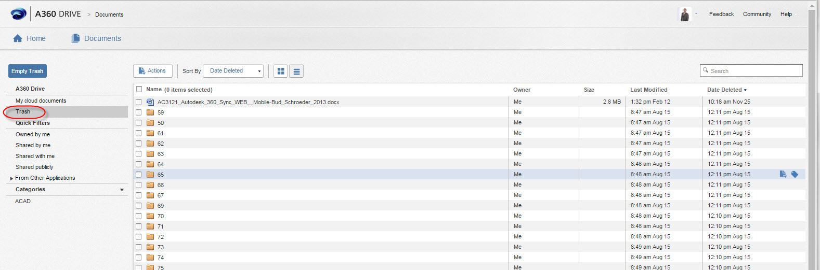Click the Empty Trash button
820x270 pixels.
28,71
